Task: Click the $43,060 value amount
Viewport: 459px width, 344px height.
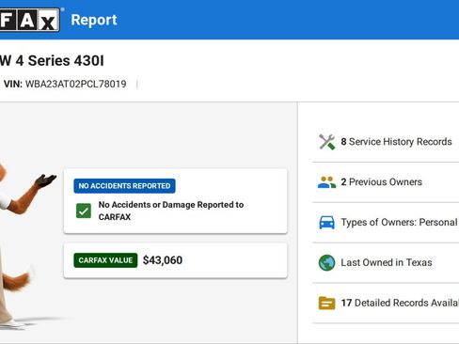Action: pyautogui.click(x=163, y=260)
